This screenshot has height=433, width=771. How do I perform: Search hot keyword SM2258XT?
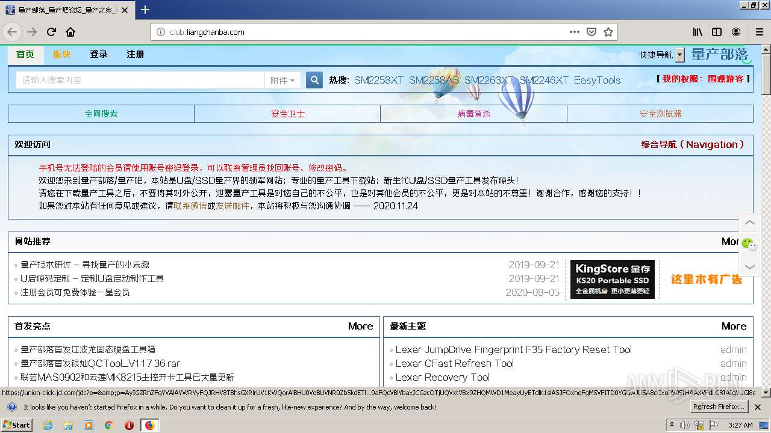[379, 80]
